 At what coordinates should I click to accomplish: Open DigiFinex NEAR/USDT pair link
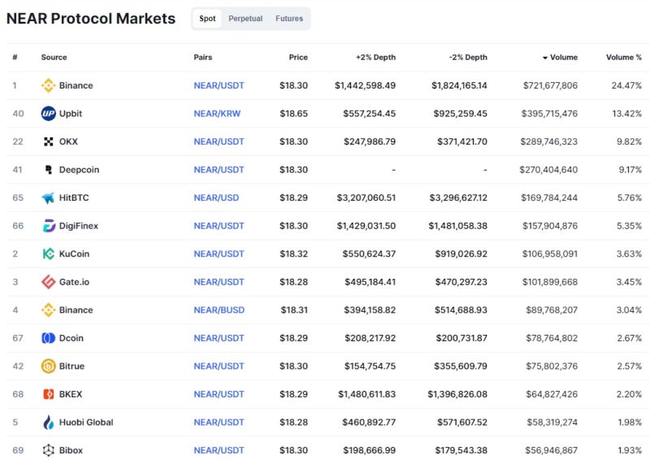pyautogui.click(x=219, y=226)
